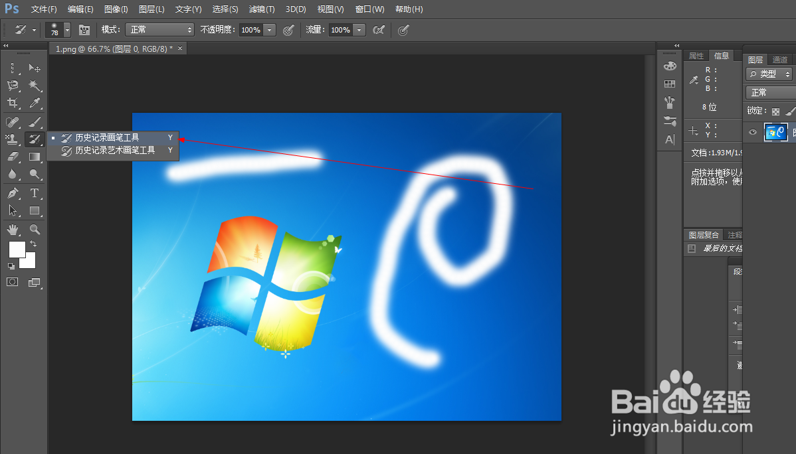
Task: Lock transparent pixels in Layers panel
Action: coord(775,111)
